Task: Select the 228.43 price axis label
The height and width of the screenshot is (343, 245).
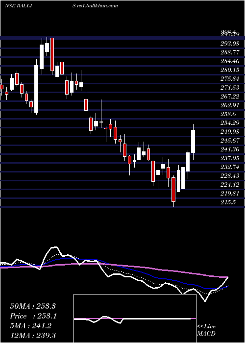Action: point(229,175)
